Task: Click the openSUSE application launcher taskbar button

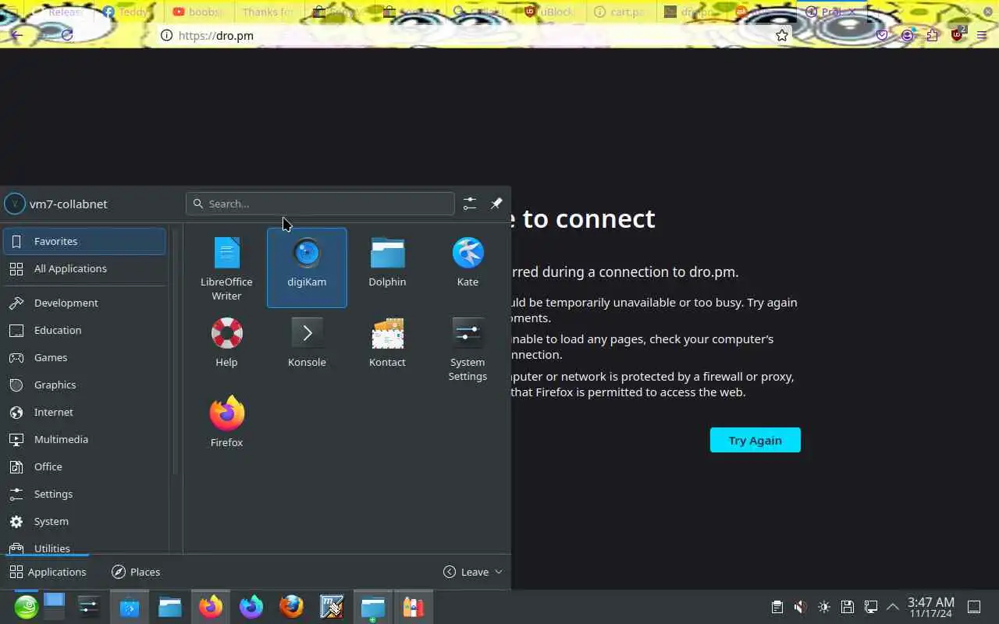Action: [26, 607]
